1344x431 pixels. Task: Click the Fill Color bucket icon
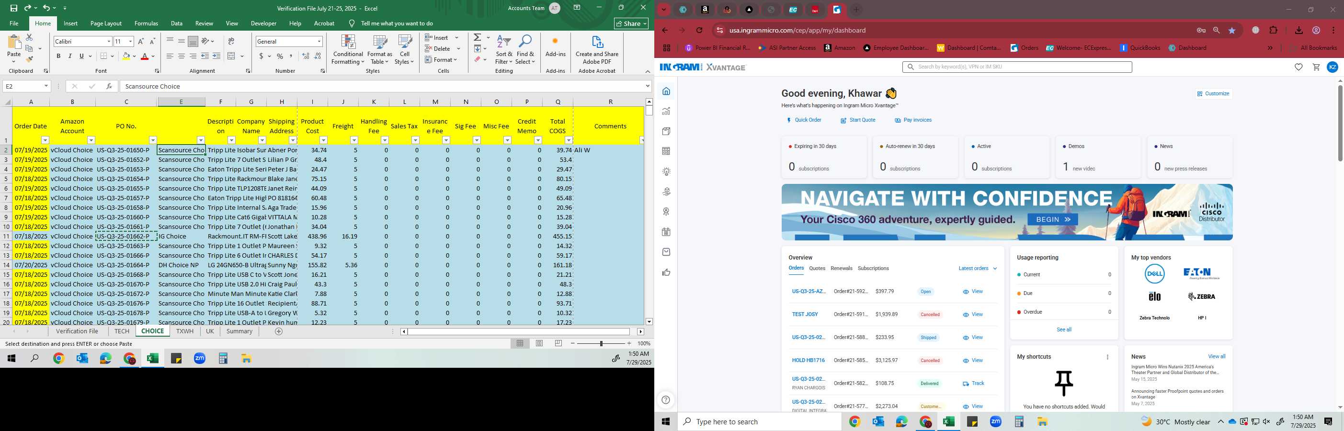tap(126, 56)
